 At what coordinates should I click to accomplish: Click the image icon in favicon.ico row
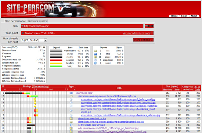[x=71, y=118]
